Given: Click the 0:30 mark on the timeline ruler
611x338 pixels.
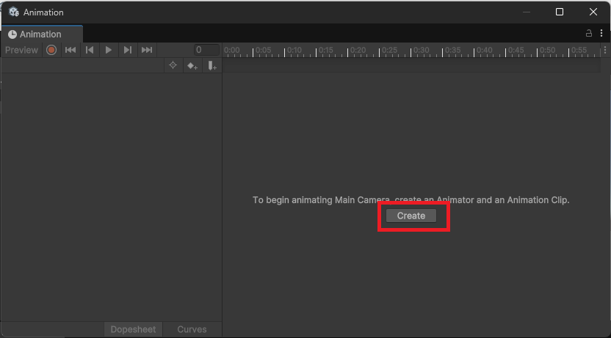Looking at the screenshot, I should click(x=422, y=50).
